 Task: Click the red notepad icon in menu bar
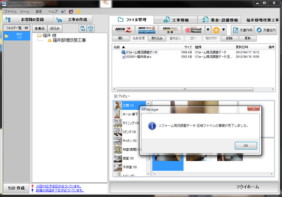71,11
